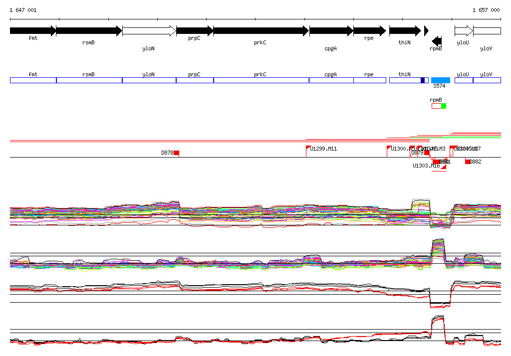511x356 pixels.
Task: Click the cpgA label under black arrow
Action: 330,48
